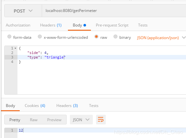Open the response Tests tab

94,106
